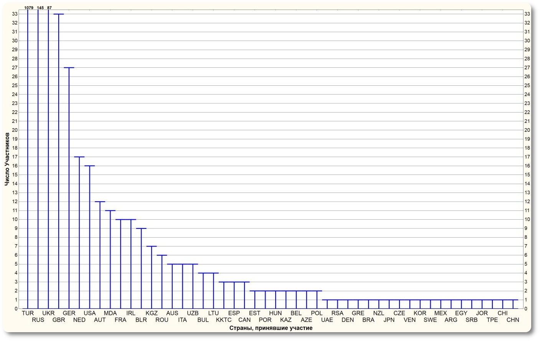Click the UAE axis label
This screenshot has width=540, height=341.
coord(327,320)
